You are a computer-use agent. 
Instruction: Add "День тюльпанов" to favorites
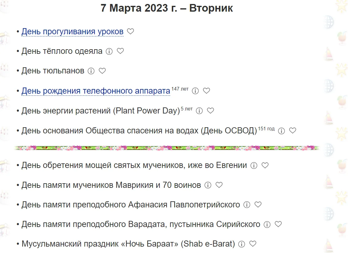click(102, 71)
